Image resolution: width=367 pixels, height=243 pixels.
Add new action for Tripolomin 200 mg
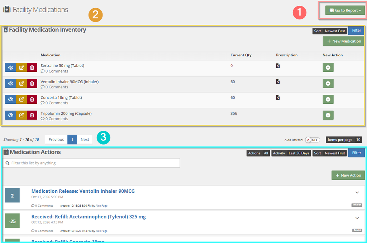tap(328, 115)
